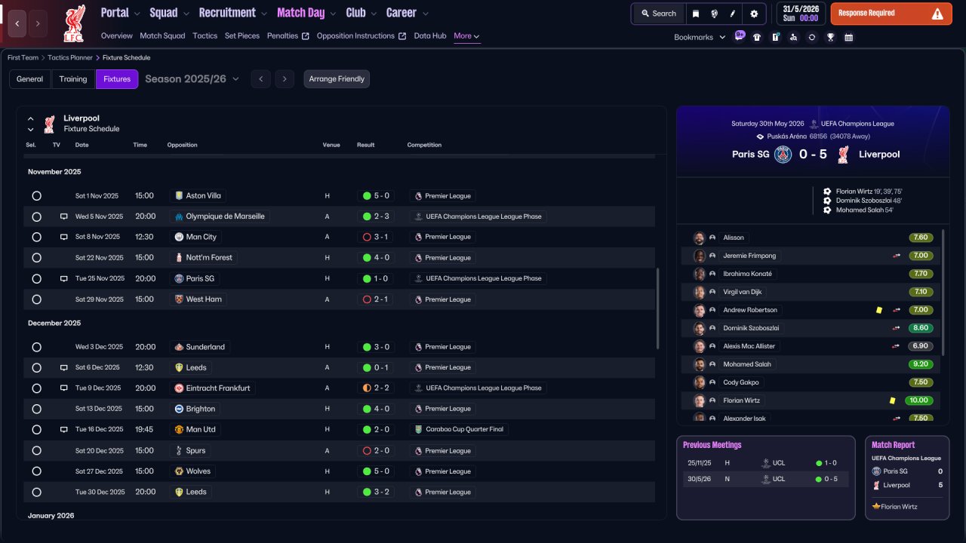Select the Man Utd fixture radio button
Image resolution: width=966 pixels, height=543 pixels.
click(x=36, y=430)
